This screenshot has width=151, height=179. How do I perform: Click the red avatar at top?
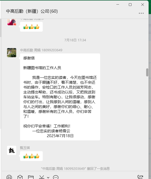[x=12, y=22]
